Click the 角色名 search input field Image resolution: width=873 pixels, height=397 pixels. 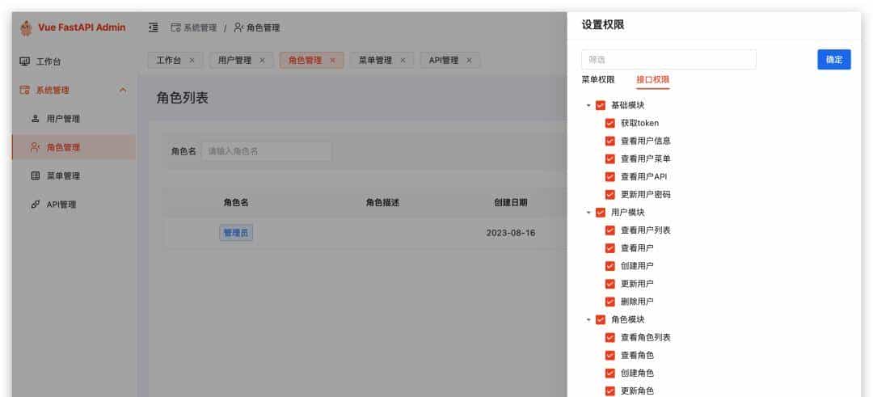click(267, 151)
